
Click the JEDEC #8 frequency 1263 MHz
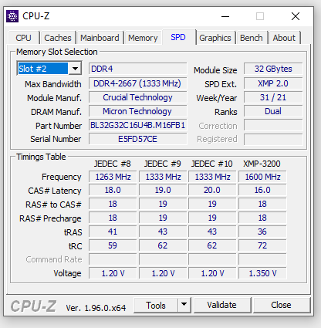(113, 177)
